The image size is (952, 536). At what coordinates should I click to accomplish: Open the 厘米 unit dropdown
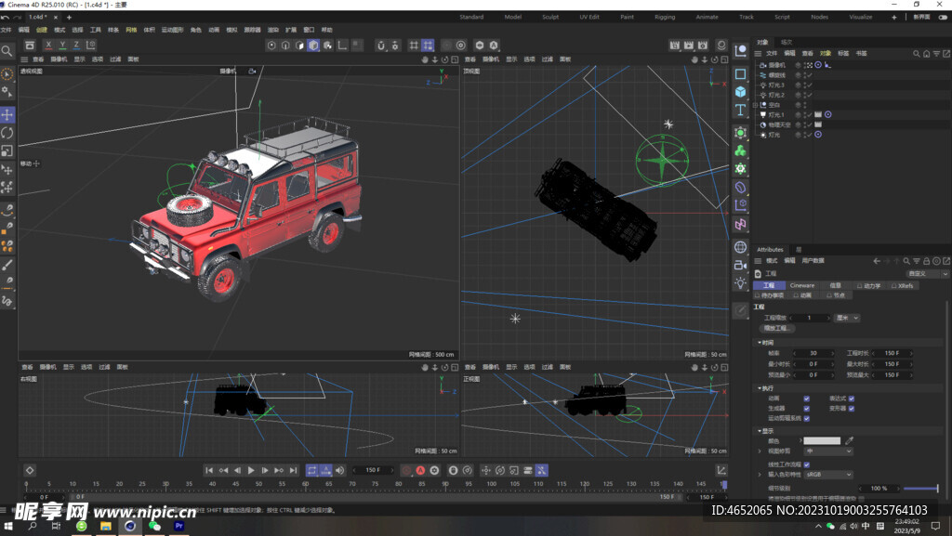[846, 318]
